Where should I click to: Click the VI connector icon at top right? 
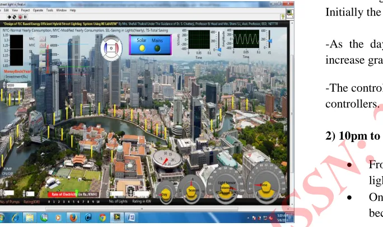click(290, 13)
